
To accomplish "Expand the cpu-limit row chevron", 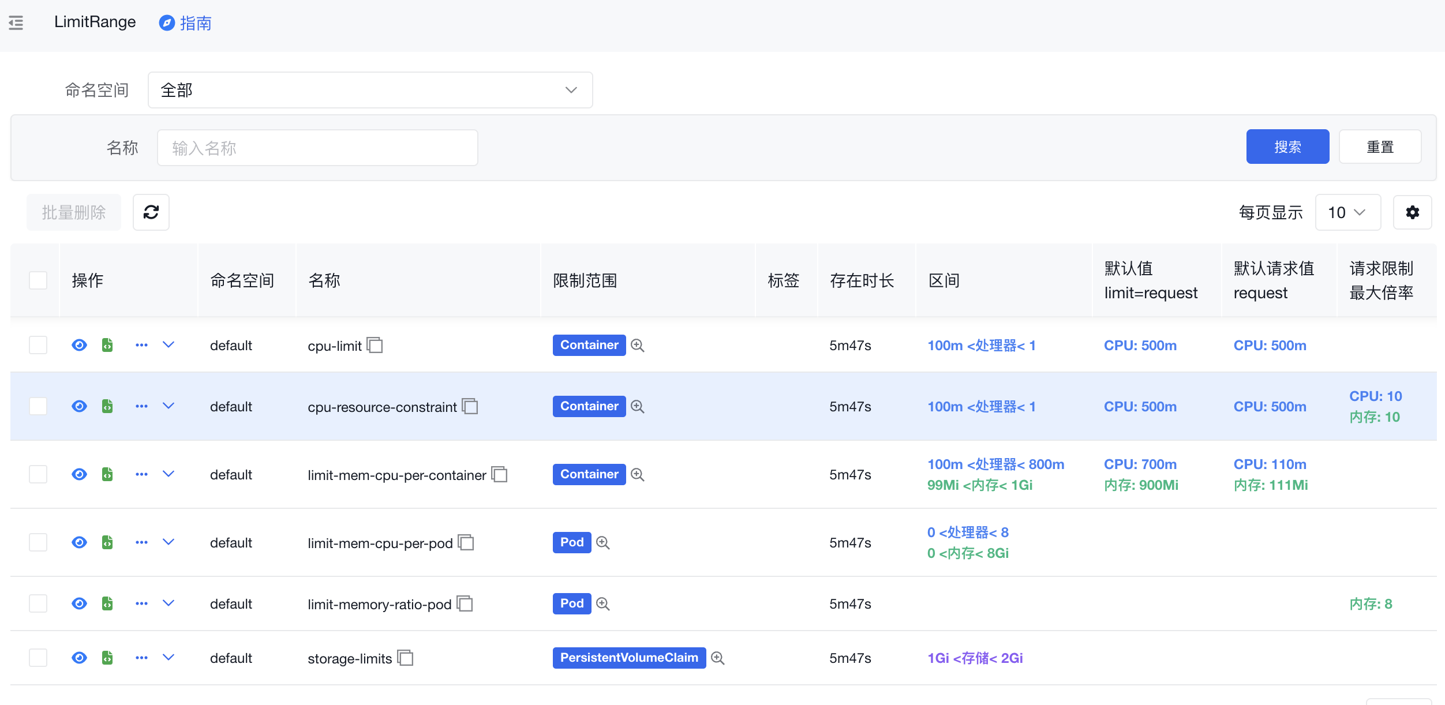I will 169,345.
